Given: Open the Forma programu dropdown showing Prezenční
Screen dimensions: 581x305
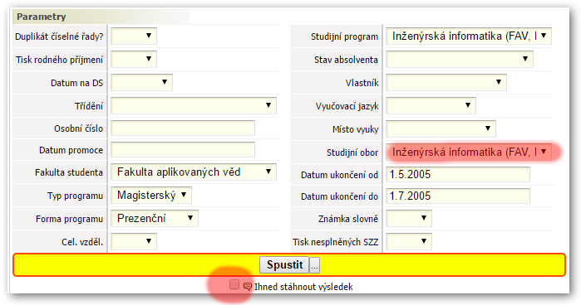Looking at the screenshot, I should tap(155, 219).
